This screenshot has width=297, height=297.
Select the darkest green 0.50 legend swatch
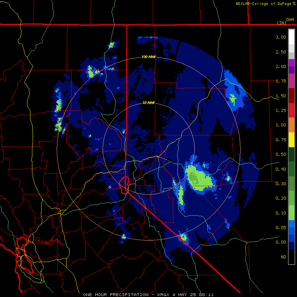[x=291, y=154]
